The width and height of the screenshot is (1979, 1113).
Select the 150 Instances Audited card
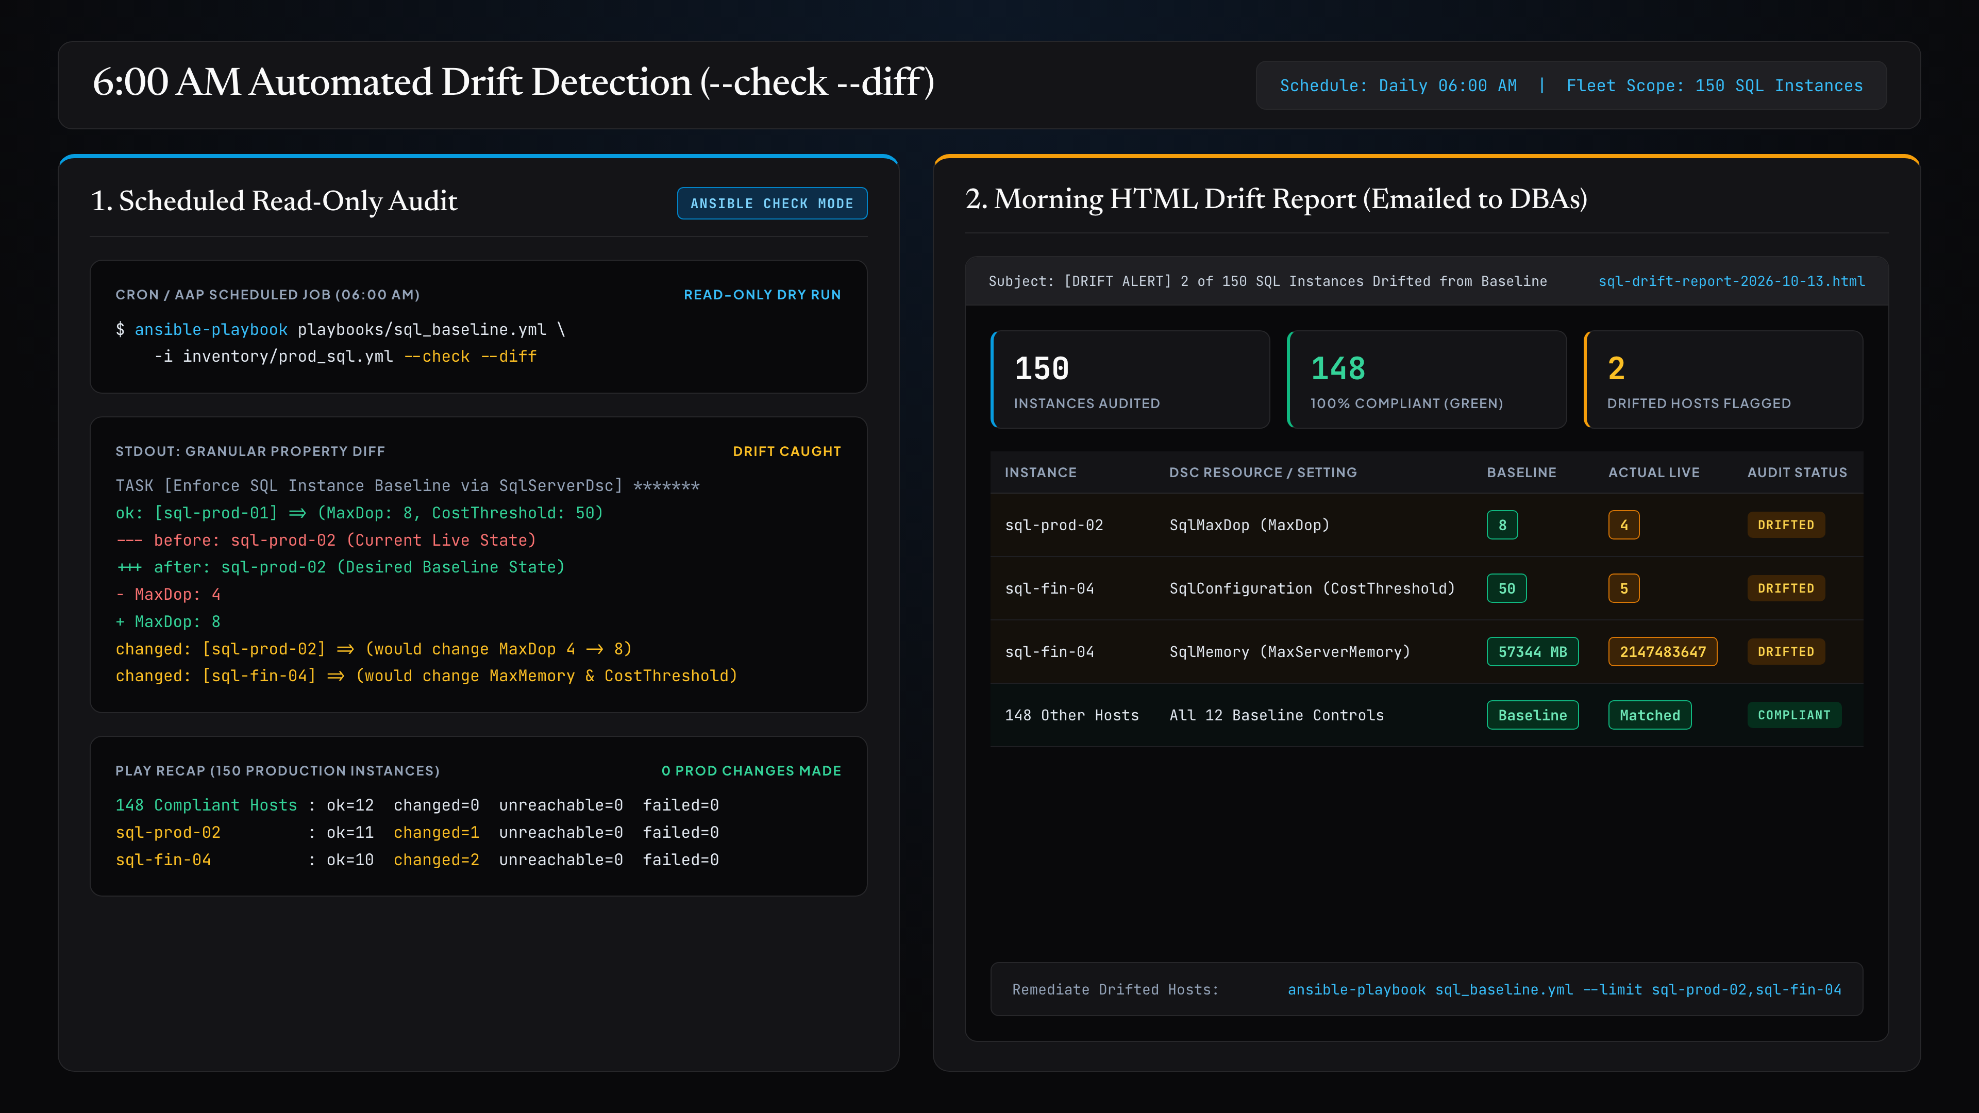(1130, 379)
